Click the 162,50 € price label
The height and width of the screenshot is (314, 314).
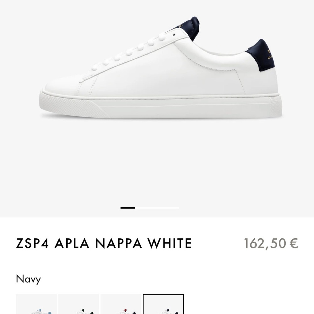point(270,243)
